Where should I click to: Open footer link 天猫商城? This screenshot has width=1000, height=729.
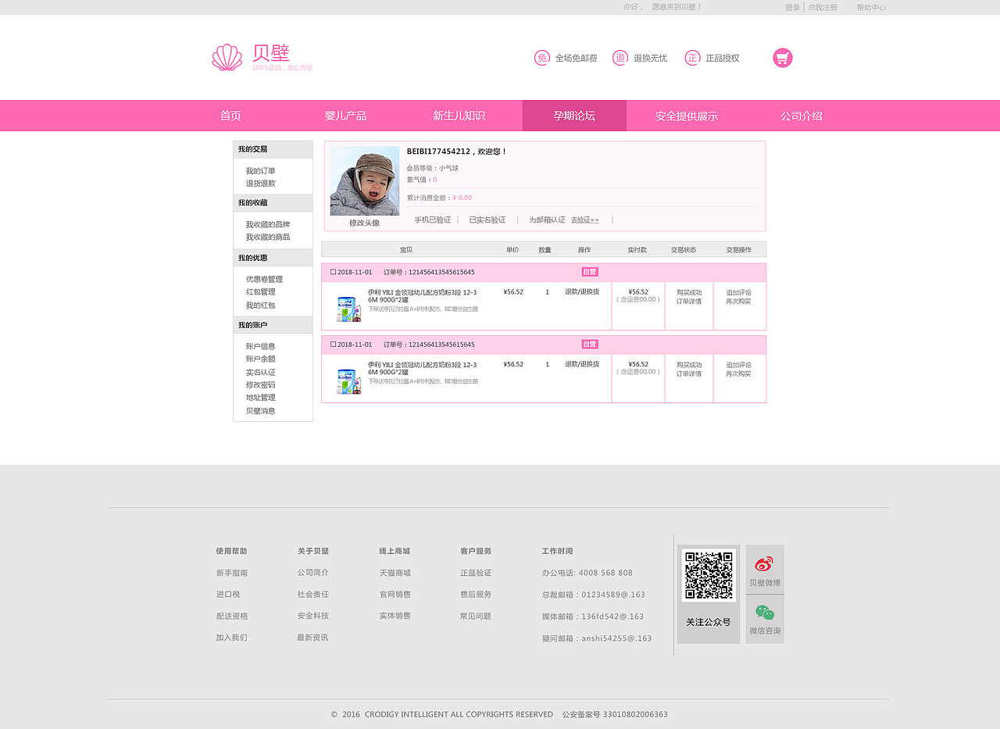(x=395, y=573)
